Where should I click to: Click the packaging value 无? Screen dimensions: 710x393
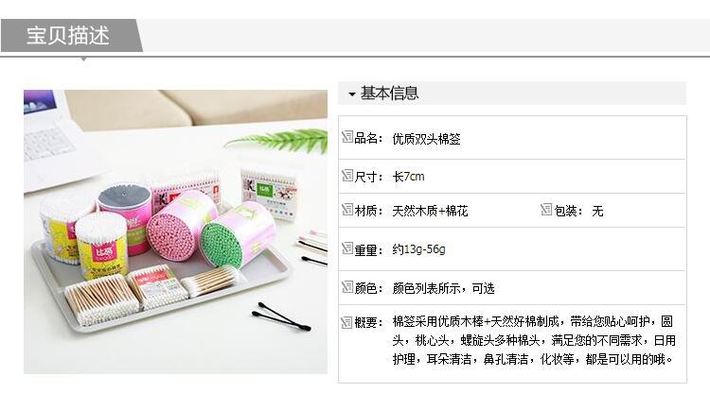click(x=597, y=211)
